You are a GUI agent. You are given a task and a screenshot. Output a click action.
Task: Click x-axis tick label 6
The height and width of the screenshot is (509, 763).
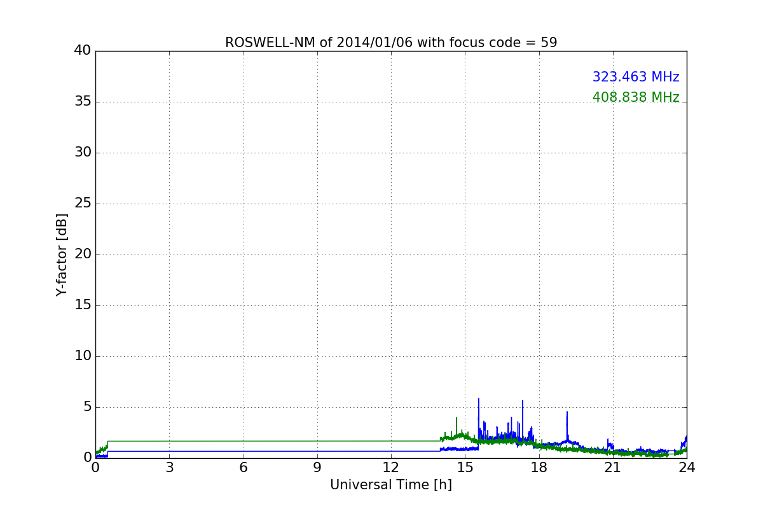[x=243, y=468]
